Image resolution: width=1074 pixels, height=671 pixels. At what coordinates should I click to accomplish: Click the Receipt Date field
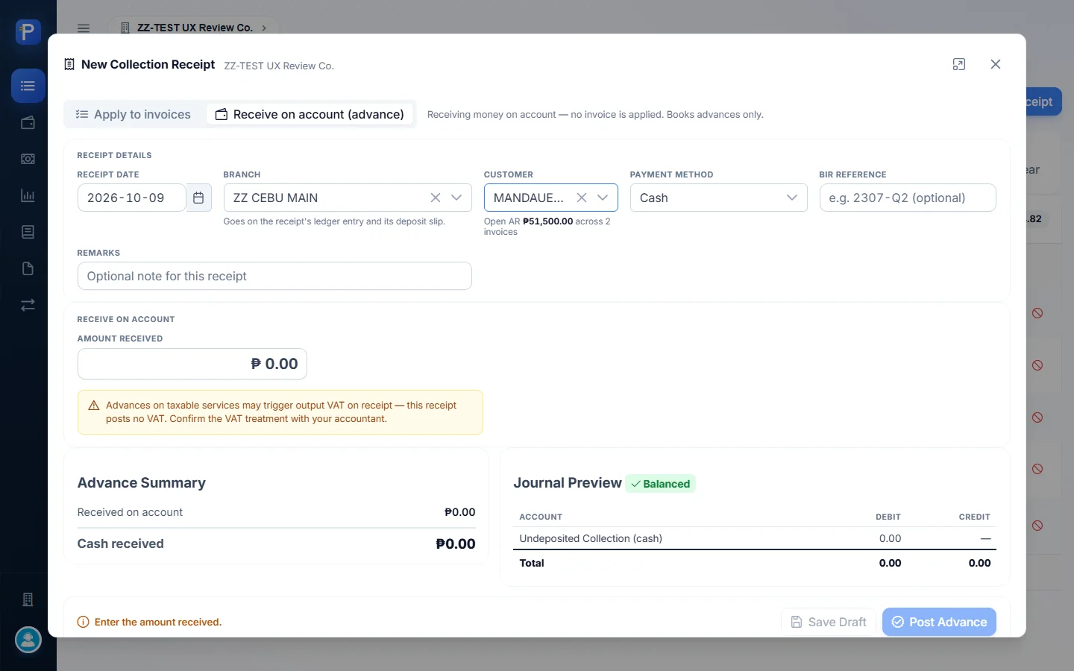[131, 198]
